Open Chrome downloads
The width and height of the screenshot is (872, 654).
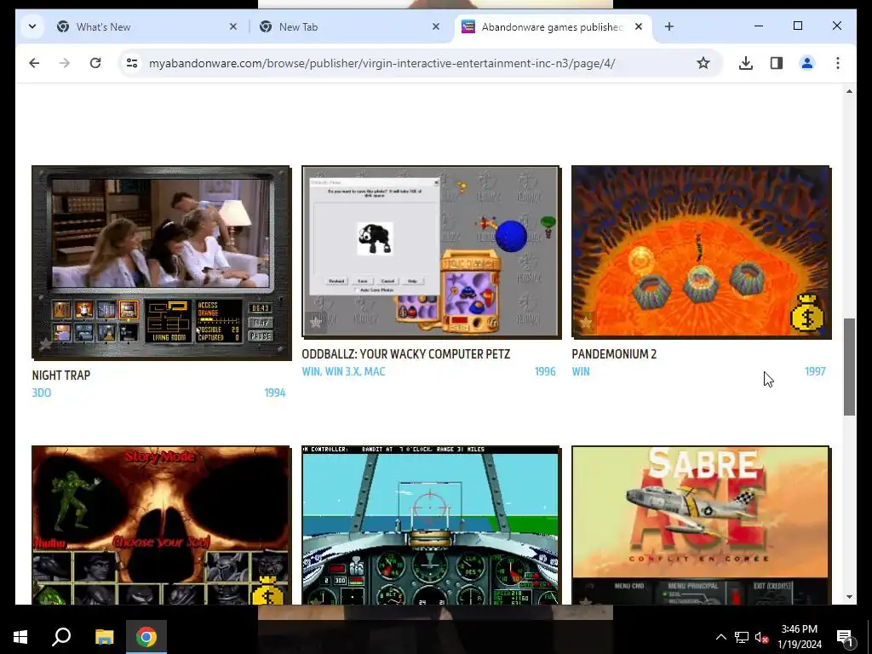(746, 63)
